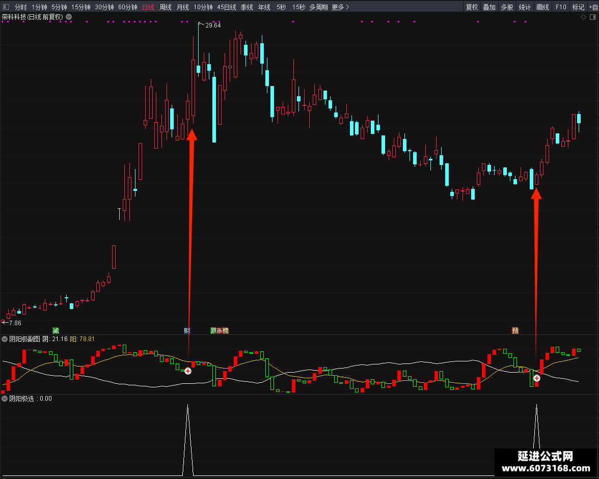The height and width of the screenshot is (479, 599).
Task: Open the 荣科科技 chart title dropdown
Action: pyautogui.click(x=69, y=17)
